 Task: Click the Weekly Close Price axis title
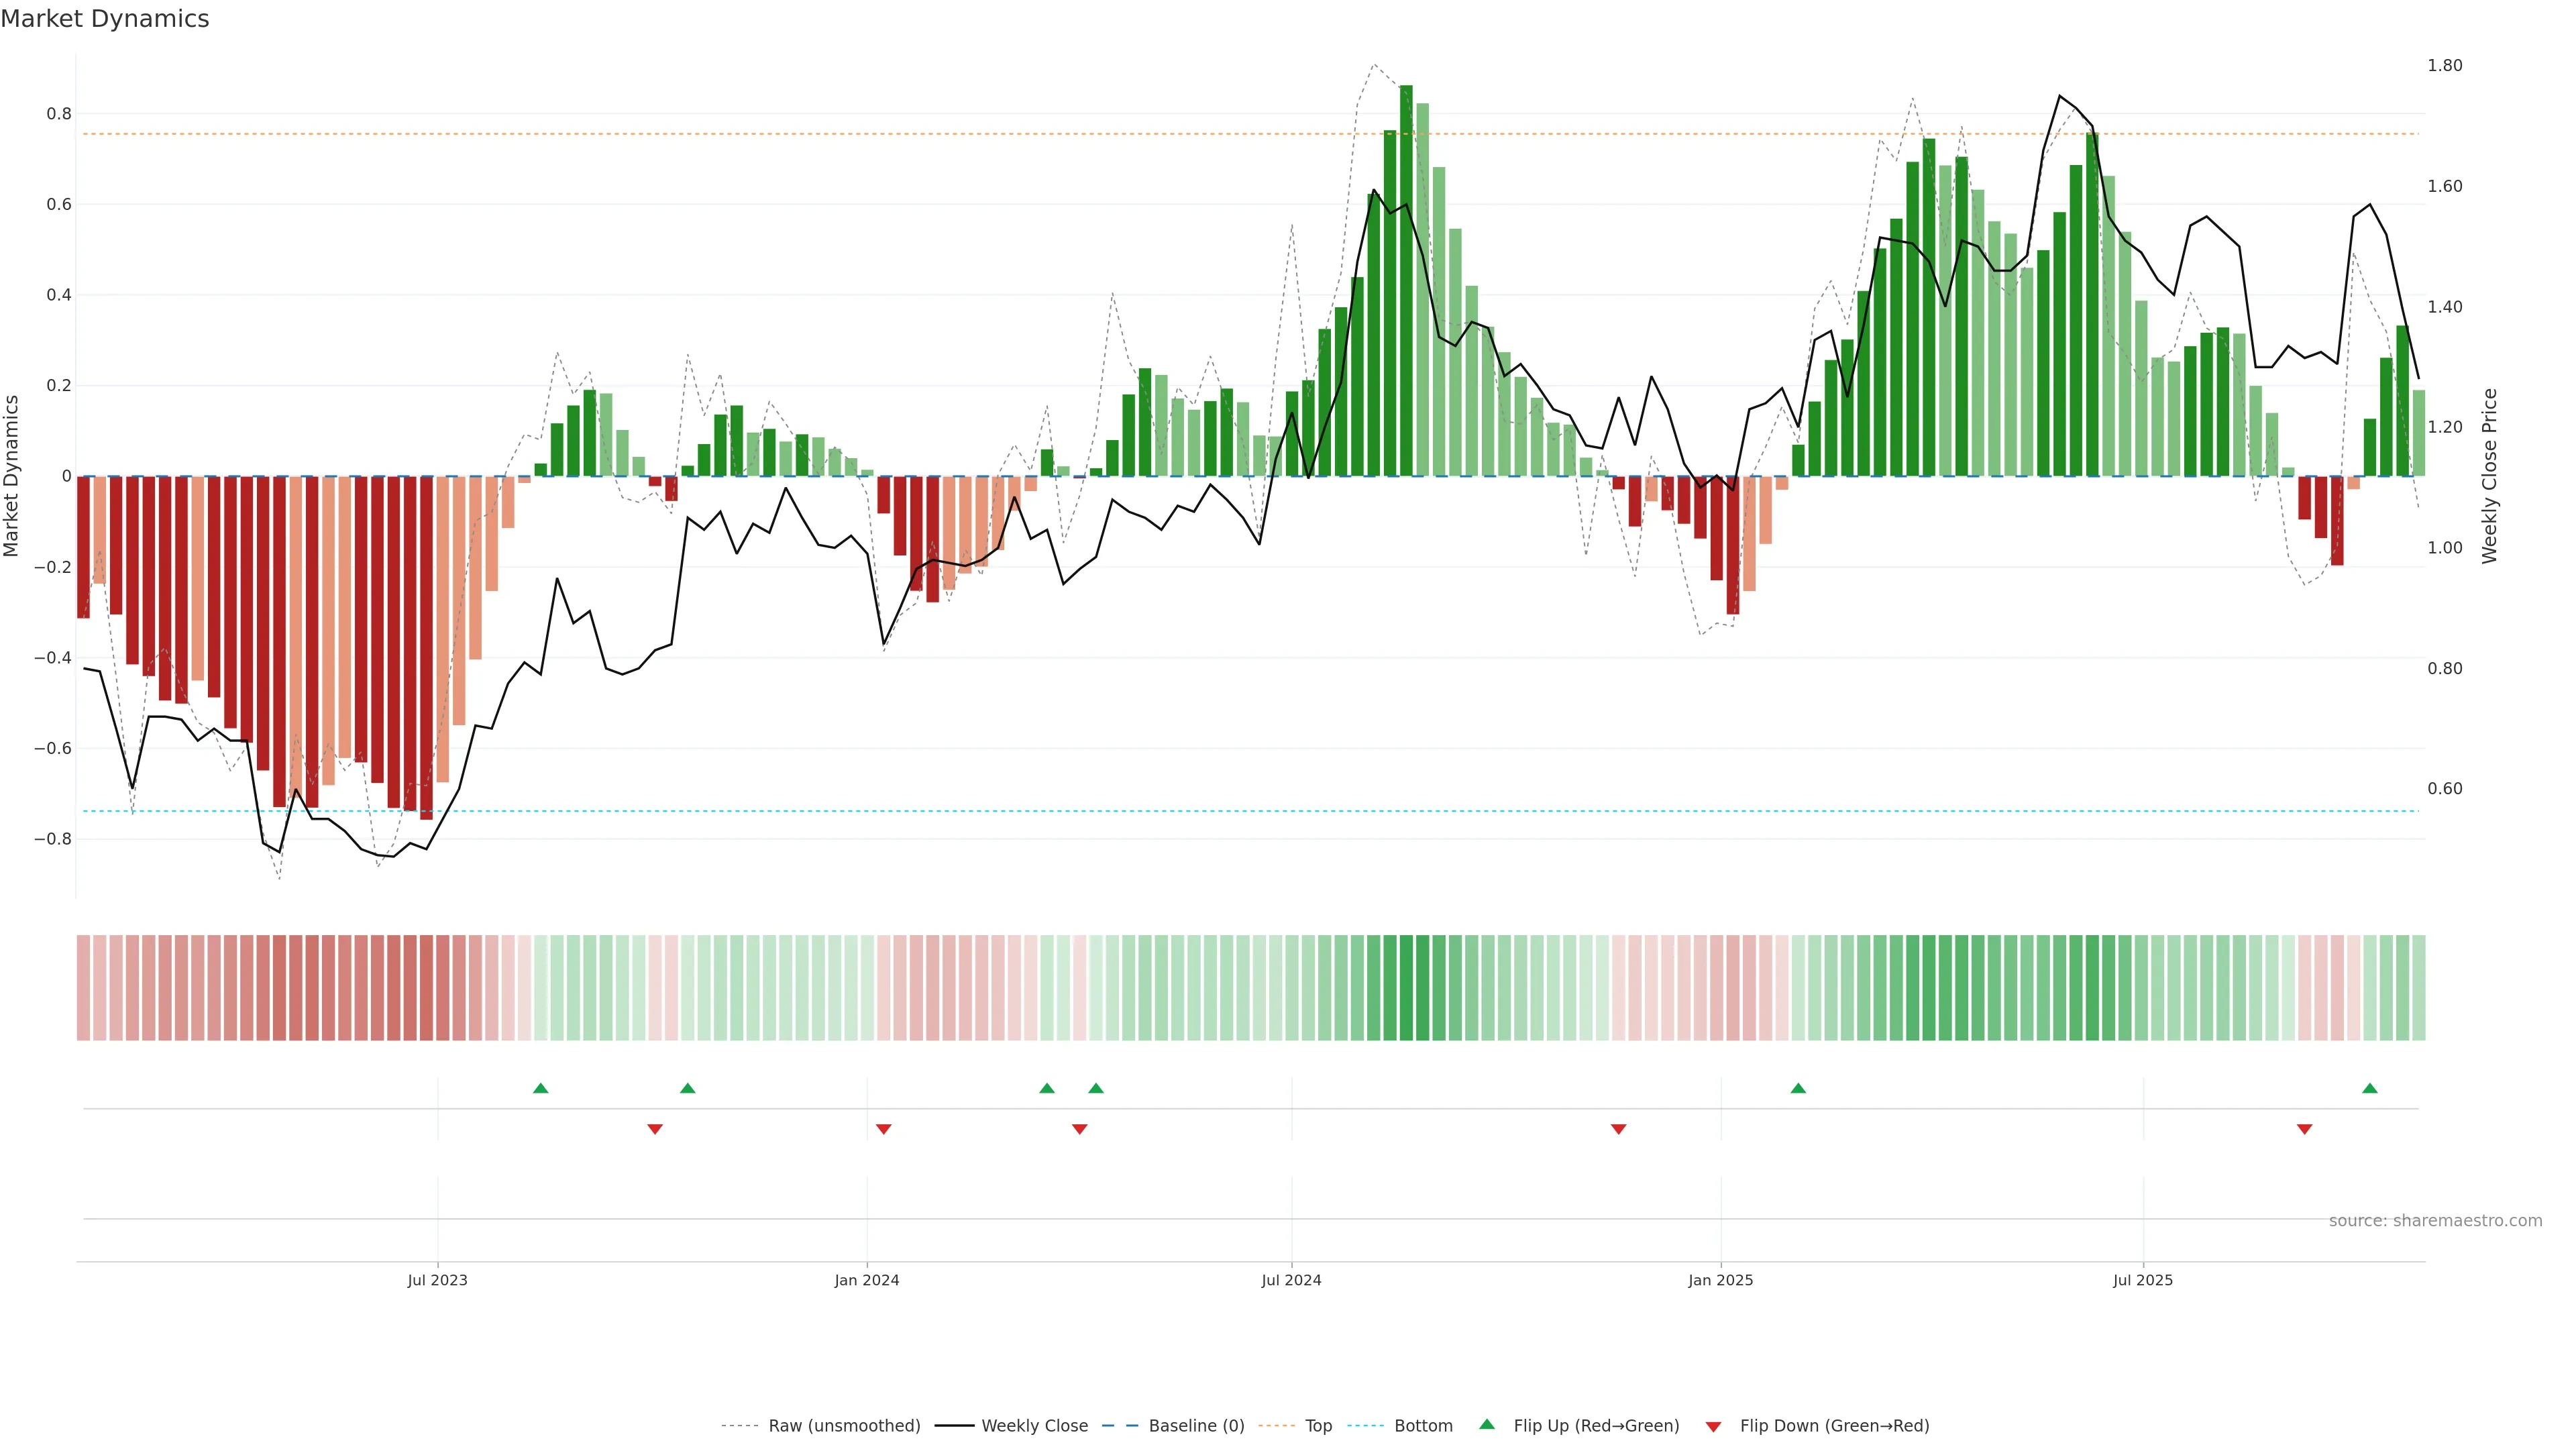coord(2489,476)
